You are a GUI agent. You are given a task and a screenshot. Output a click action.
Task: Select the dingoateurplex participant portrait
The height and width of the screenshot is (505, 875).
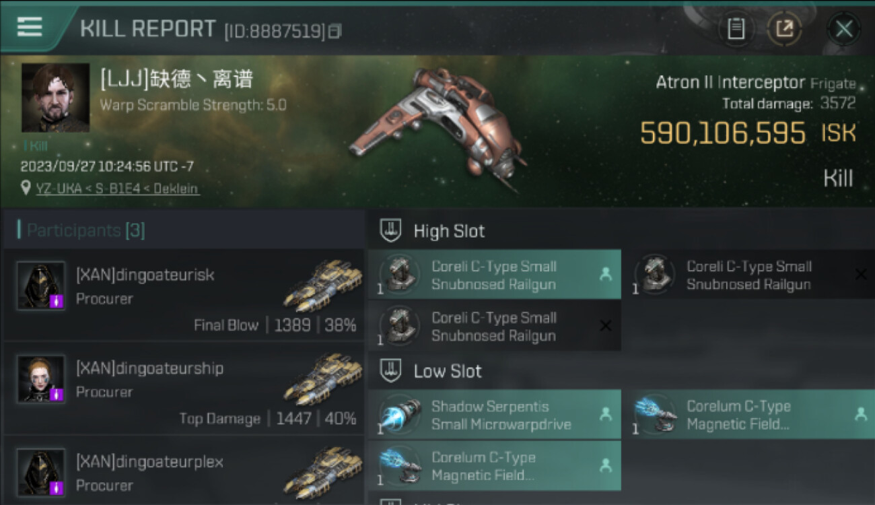[41, 473]
